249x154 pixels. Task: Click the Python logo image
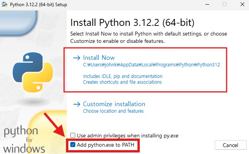pyautogui.click(x=33, y=73)
